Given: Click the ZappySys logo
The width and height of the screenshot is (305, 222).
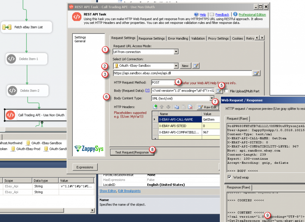Looking at the screenshot, I should (x=89, y=148).
